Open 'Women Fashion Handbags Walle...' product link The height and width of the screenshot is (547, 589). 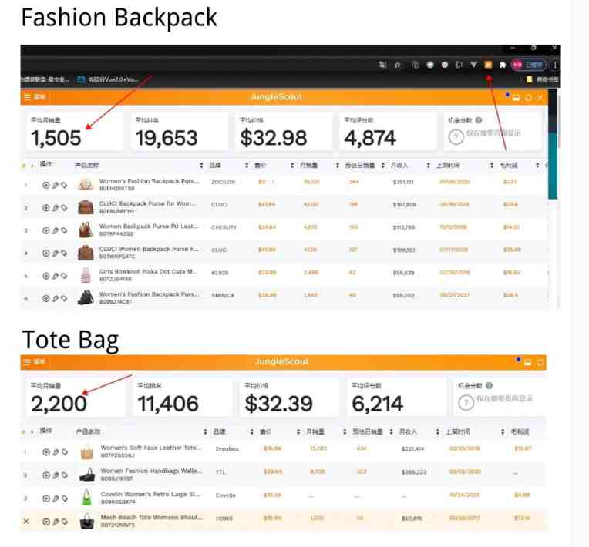pos(151,471)
